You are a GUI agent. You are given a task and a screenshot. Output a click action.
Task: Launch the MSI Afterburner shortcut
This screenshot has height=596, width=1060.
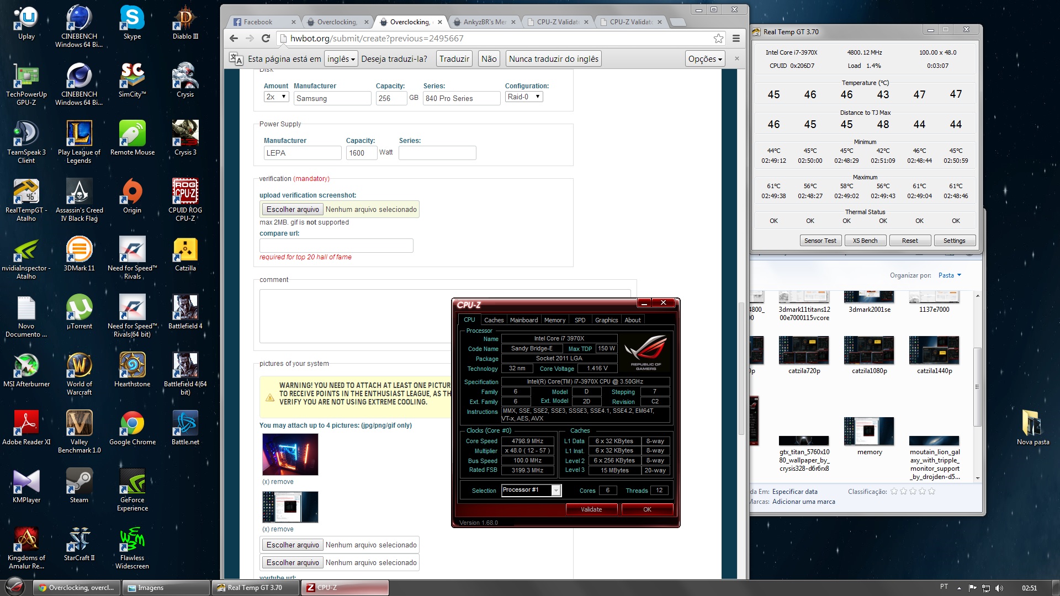tap(26, 370)
